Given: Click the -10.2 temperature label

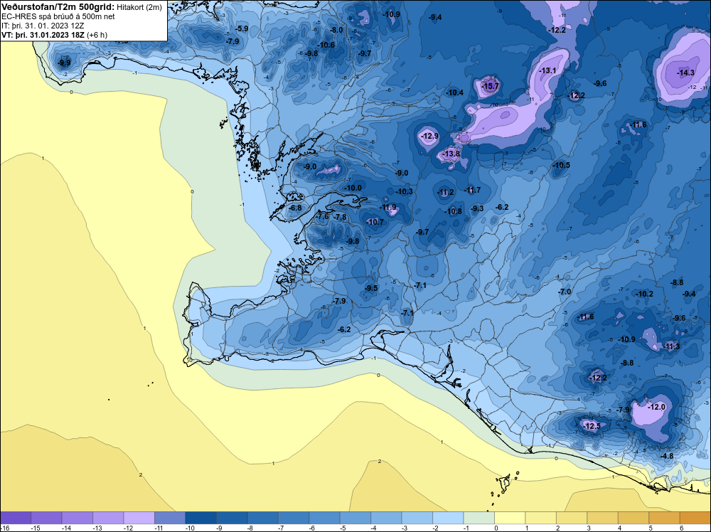Looking at the screenshot, I should tap(644, 294).
